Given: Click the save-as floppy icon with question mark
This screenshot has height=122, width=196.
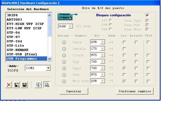Looking at the screenshot, I should 17,85.
